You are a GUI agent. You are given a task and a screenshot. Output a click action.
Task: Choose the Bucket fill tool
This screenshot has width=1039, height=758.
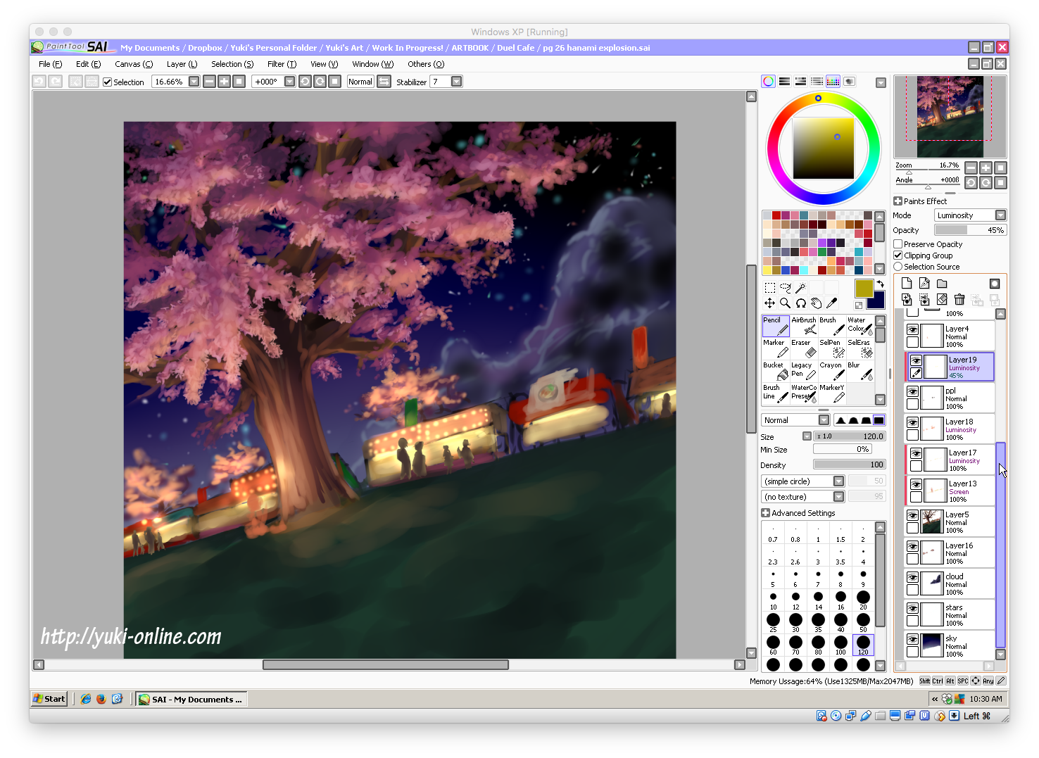point(776,371)
